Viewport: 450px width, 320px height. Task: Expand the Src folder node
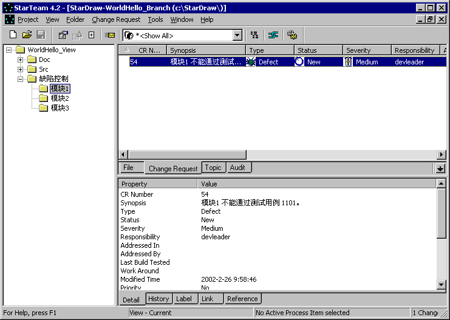tap(21, 69)
